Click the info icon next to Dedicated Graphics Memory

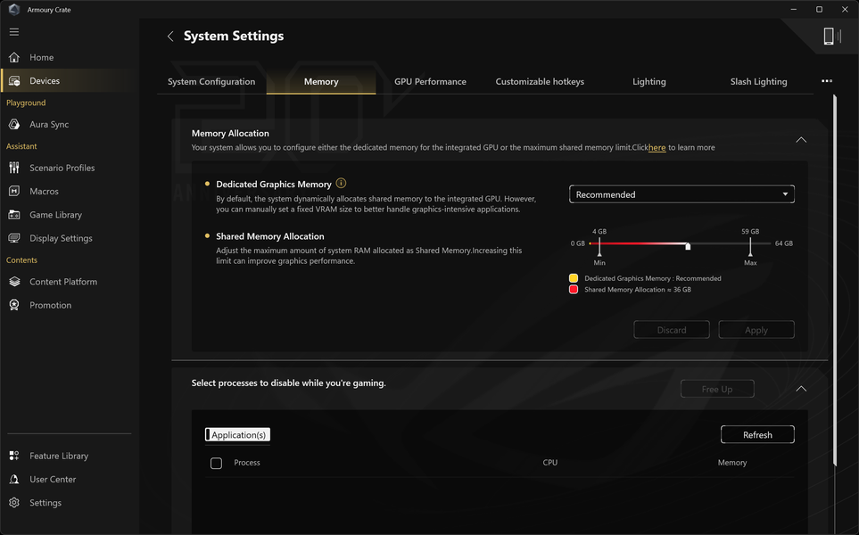coord(341,184)
